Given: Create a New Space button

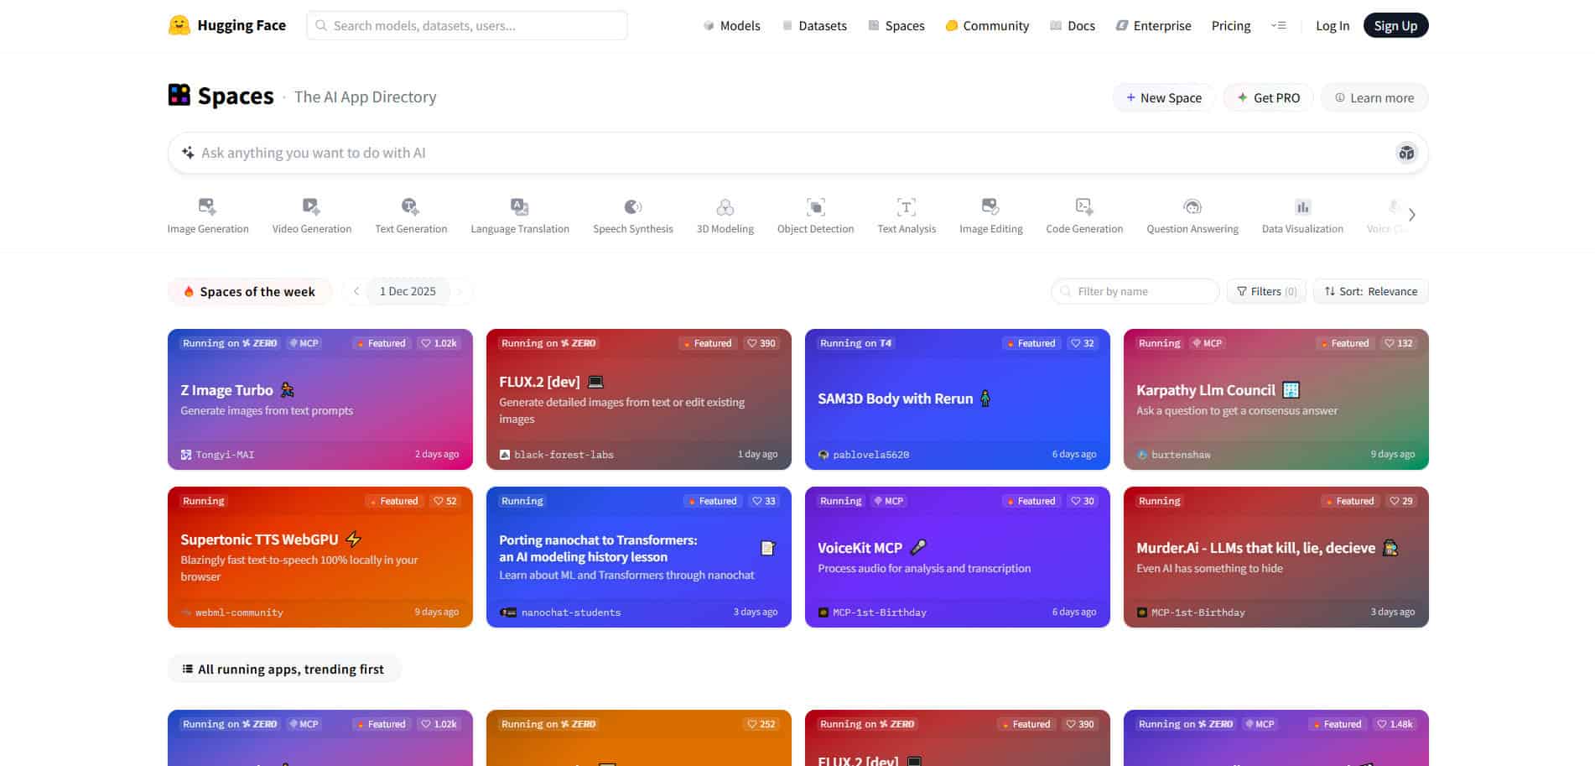Looking at the screenshot, I should 1163,97.
